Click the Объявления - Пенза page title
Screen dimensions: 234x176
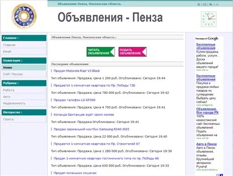110,17
